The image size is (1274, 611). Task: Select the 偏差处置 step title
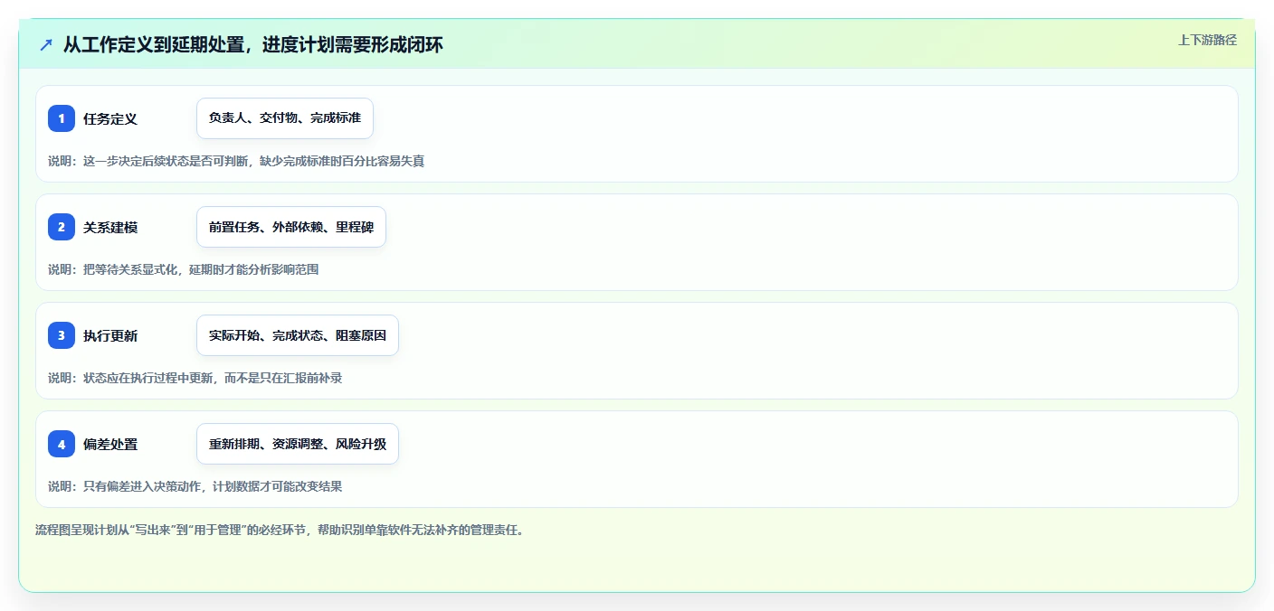[110, 444]
